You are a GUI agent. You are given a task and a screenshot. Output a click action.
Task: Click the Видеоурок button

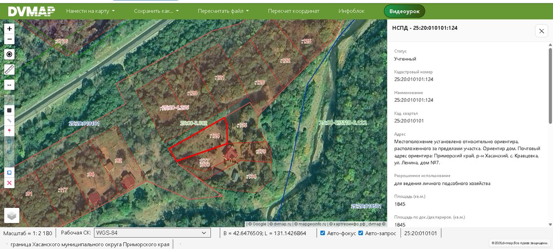(x=404, y=11)
